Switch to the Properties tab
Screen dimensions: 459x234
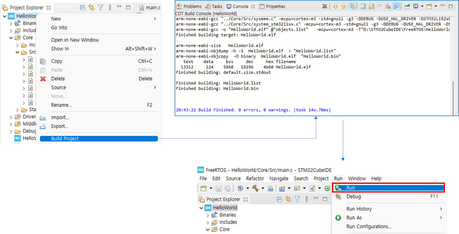click(x=272, y=6)
